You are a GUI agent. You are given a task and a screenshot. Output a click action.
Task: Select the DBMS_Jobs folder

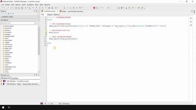coord(8,49)
